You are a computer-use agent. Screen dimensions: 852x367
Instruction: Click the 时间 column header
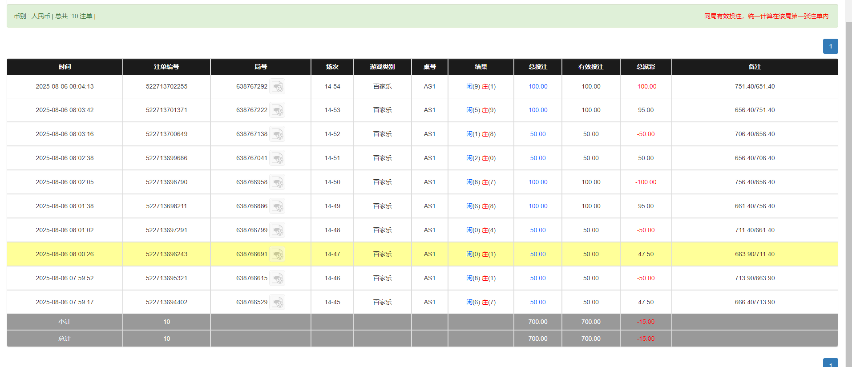point(65,67)
